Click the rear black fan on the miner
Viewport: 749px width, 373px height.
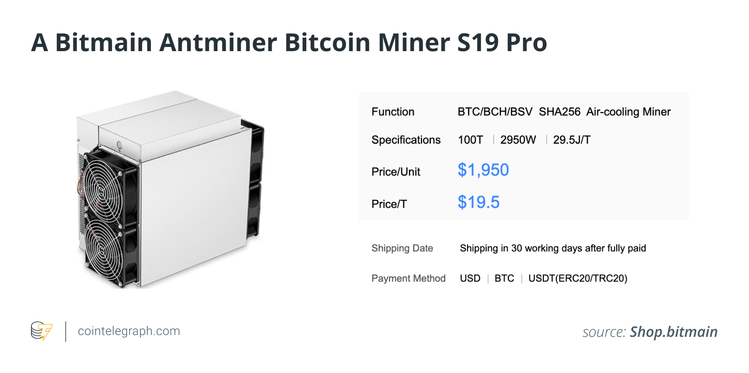point(255,181)
